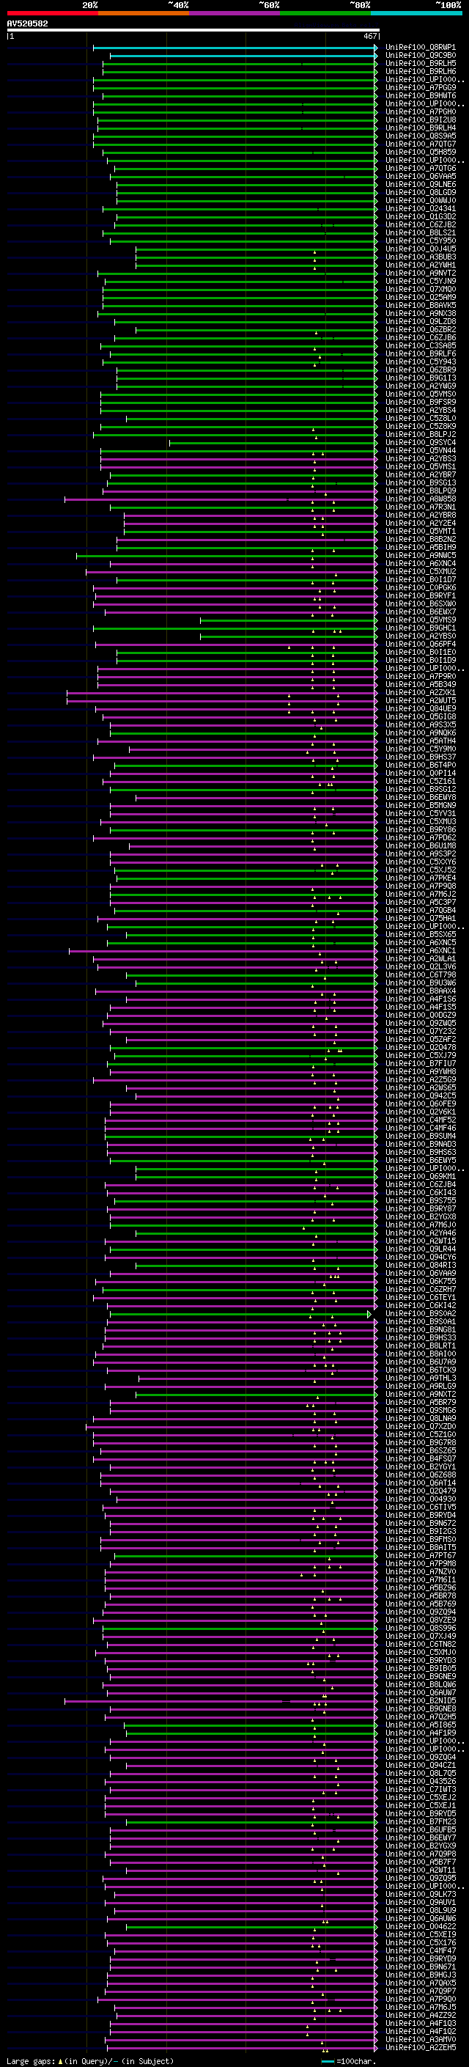
Task: Select UniRef100_A5ATH4 label
Action: [x=420, y=741]
